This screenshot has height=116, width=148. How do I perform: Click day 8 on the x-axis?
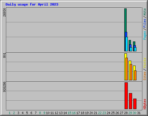(x=40, y=113)
